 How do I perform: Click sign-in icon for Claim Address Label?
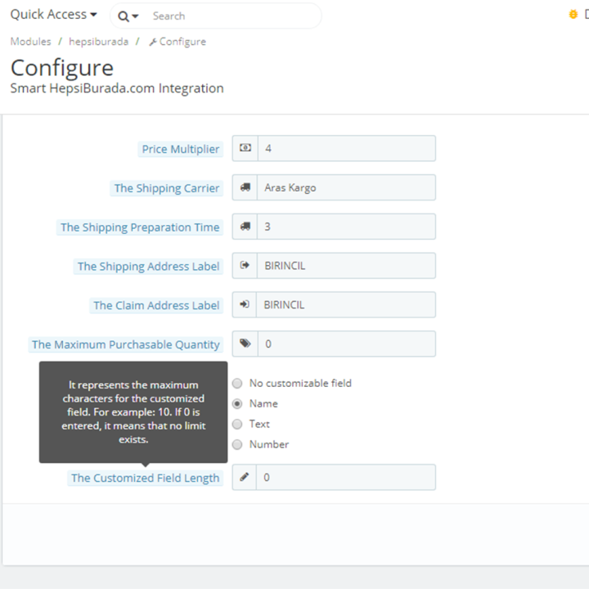(245, 304)
